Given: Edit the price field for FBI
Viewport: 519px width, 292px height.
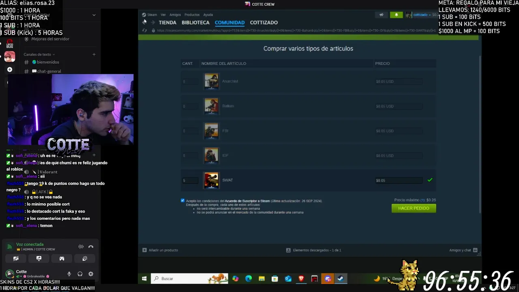Looking at the screenshot, I should pos(399,131).
